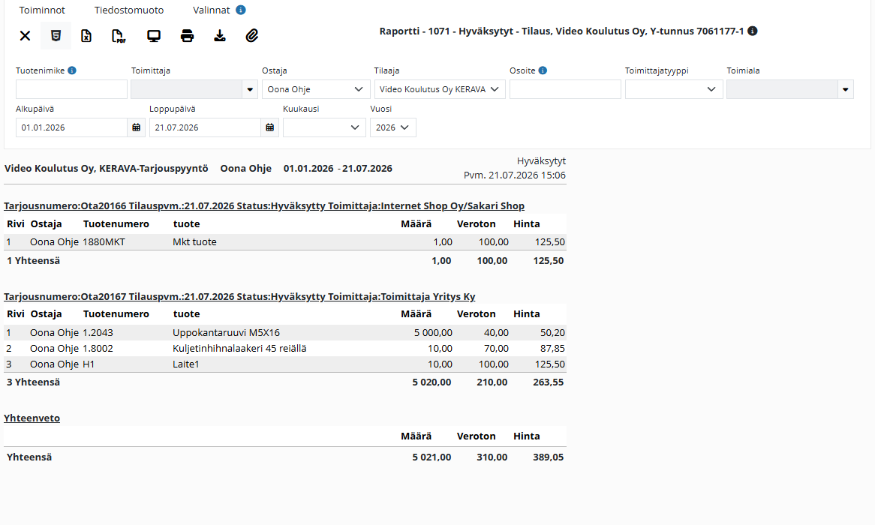Screen dimensions: 875x525
Task: Select the HTML file format icon
Action: [56, 36]
